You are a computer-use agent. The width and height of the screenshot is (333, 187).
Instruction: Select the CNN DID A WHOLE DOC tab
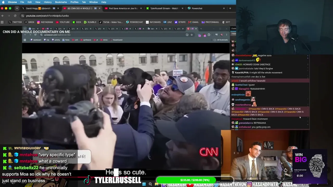pos(82,8)
